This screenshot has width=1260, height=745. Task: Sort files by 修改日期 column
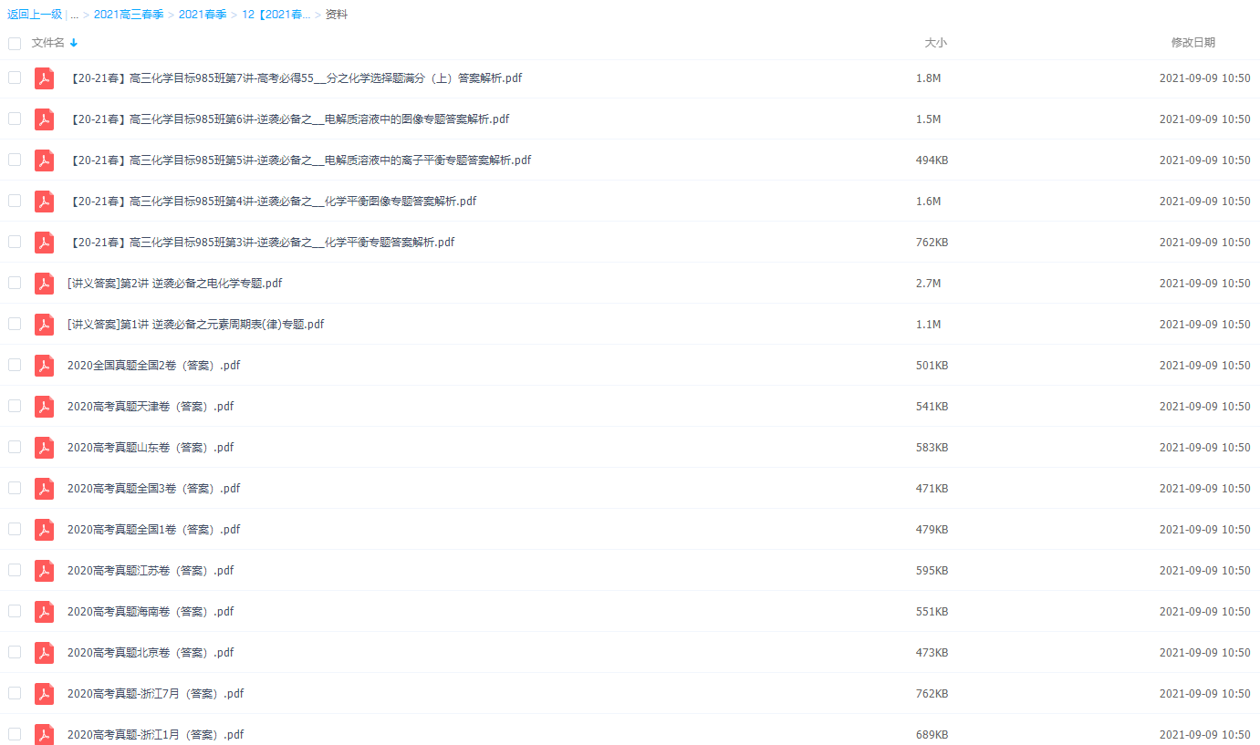pos(1192,43)
